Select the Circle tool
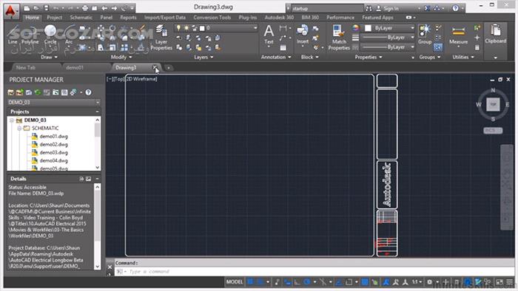The height and width of the screenshot is (291, 518). [x=50, y=35]
